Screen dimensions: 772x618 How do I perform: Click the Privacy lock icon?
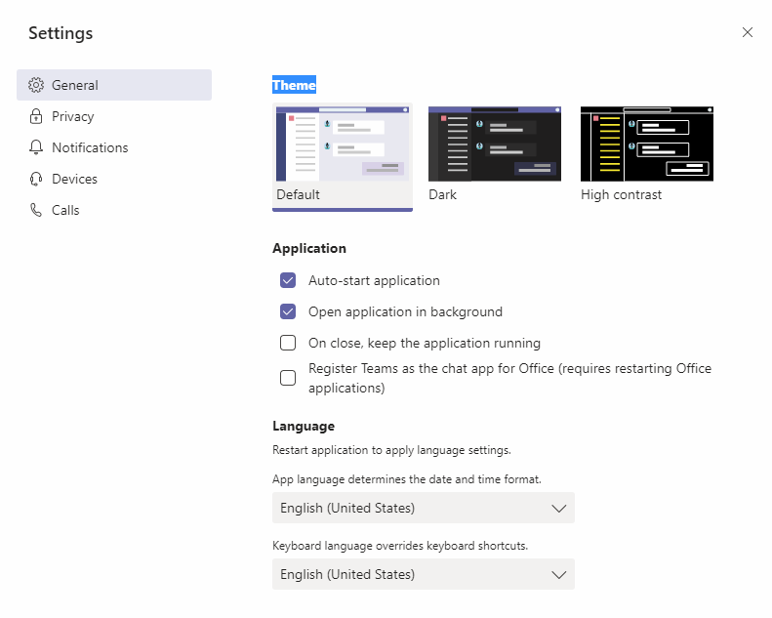tap(36, 116)
